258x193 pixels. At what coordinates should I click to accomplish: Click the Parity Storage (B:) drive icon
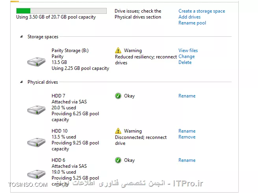(x=36, y=62)
